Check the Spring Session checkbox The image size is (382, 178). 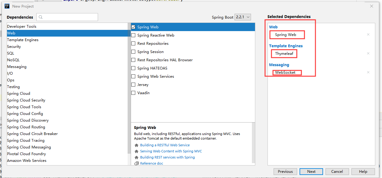pos(133,52)
